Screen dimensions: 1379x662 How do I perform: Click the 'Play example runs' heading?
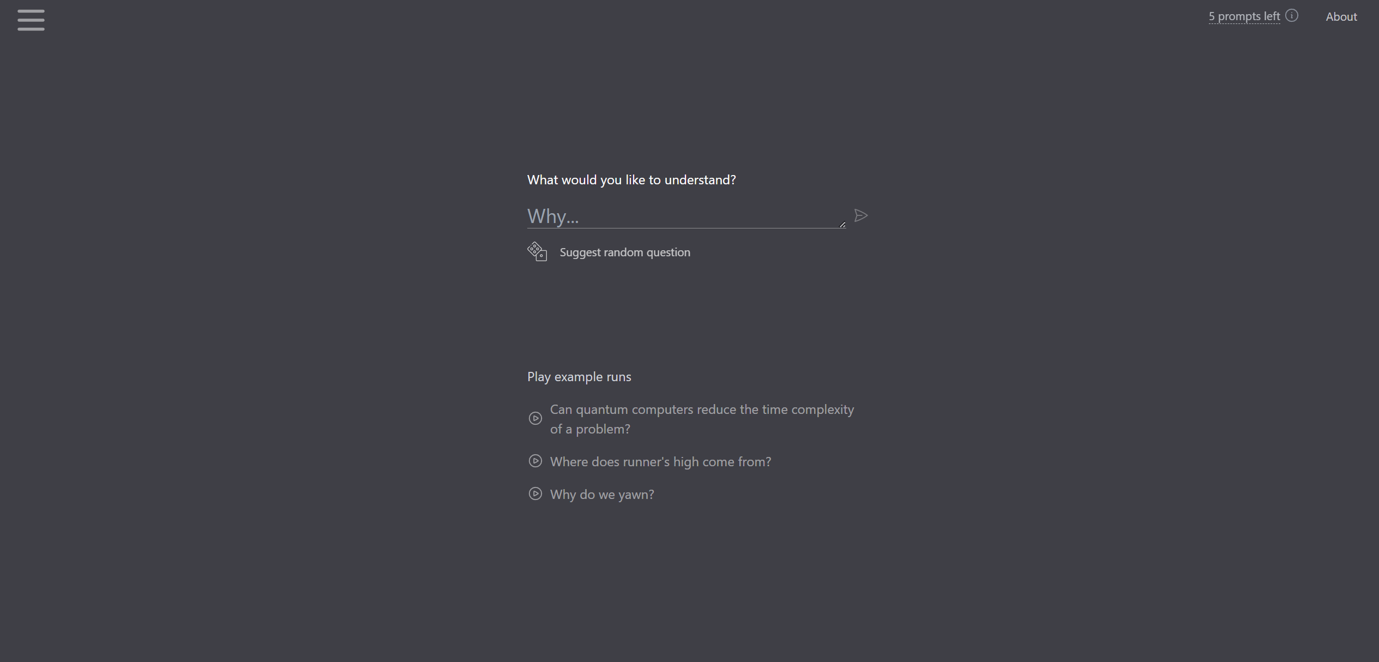tap(579, 377)
